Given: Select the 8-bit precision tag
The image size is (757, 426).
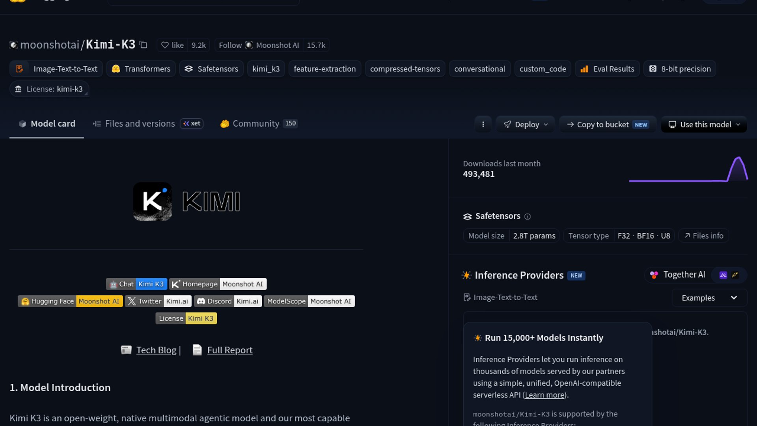Looking at the screenshot, I should pyautogui.click(x=680, y=69).
